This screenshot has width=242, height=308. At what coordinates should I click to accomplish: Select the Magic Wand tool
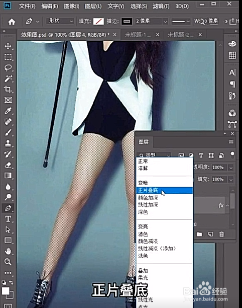pos(8,79)
